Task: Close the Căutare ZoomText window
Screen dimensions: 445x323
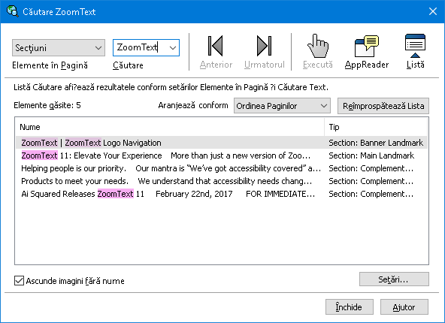Action: click(433, 11)
